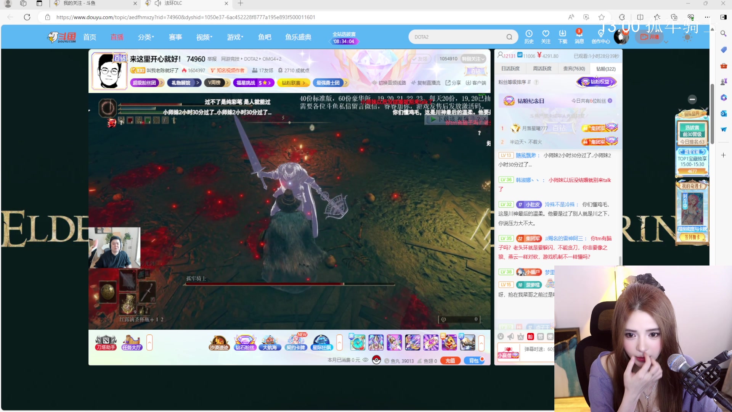
Task: Toggle 友邻 friend-neighbor button
Action: coord(420,59)
